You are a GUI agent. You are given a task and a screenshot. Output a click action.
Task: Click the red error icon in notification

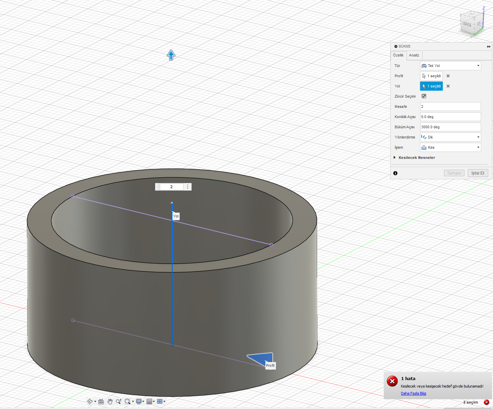coord(392,381)
